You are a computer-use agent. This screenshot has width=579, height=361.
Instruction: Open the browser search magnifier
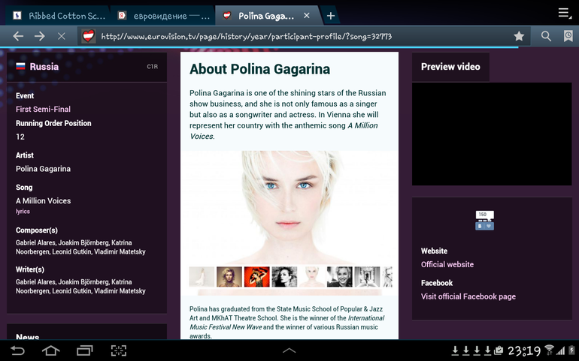point(546,36)
